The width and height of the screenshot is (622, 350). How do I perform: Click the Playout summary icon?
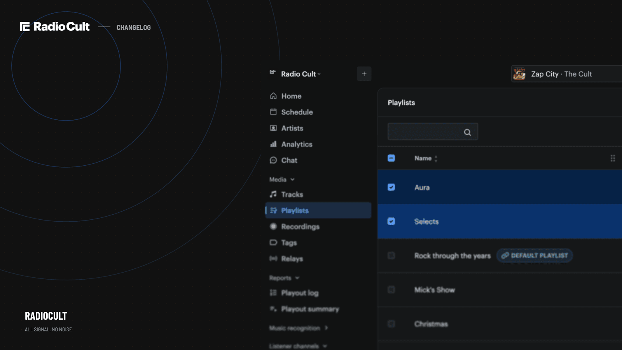[x=273, y=309]
